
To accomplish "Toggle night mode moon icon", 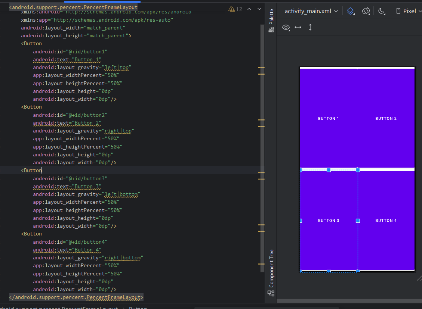I will pyautogui.click(x=381, y=11).
